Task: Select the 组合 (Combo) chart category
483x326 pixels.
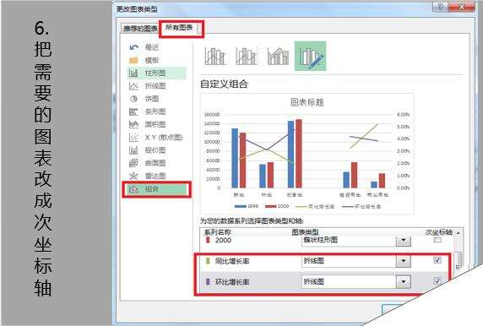Action: pyautogui.click(x=157, y=189)
